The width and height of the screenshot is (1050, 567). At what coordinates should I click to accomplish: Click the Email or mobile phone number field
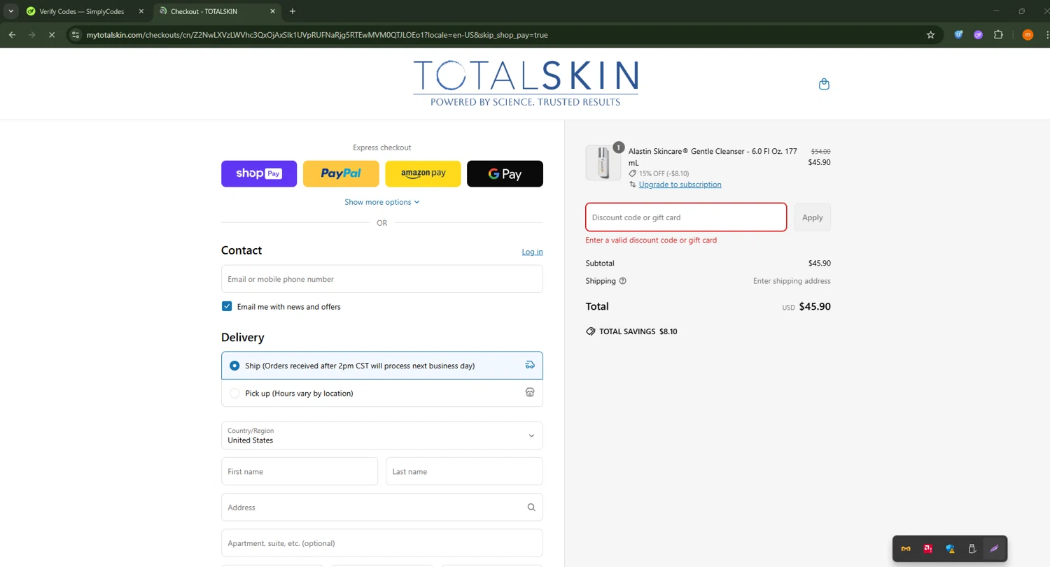(x=382, y=279)
